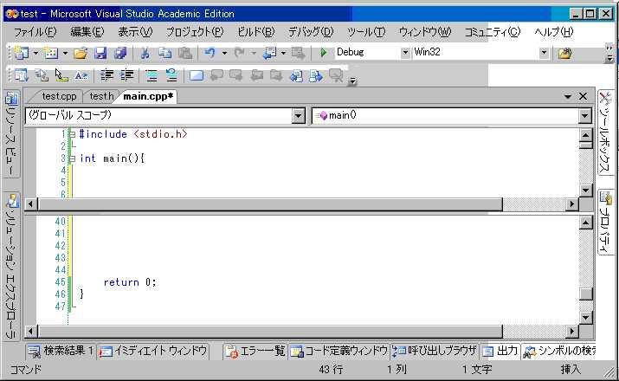Switch to the test.cpp tab
This screenshot has height=381, width=619.
[59, 96]
